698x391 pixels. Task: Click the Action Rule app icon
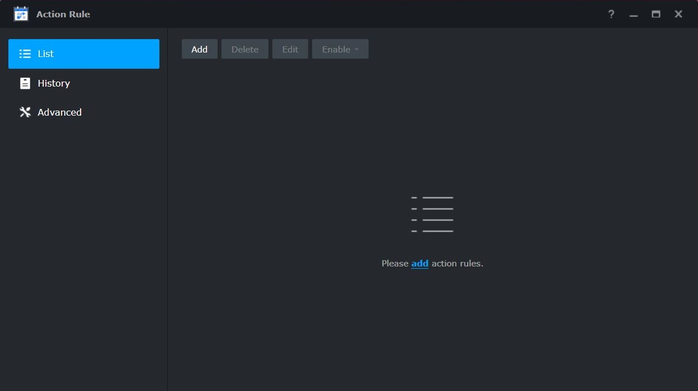pos(21,14)
